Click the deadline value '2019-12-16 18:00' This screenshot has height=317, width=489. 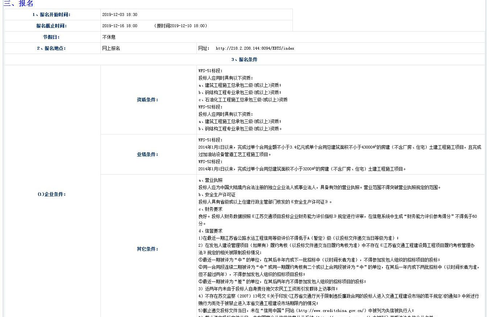pos(120,26)
